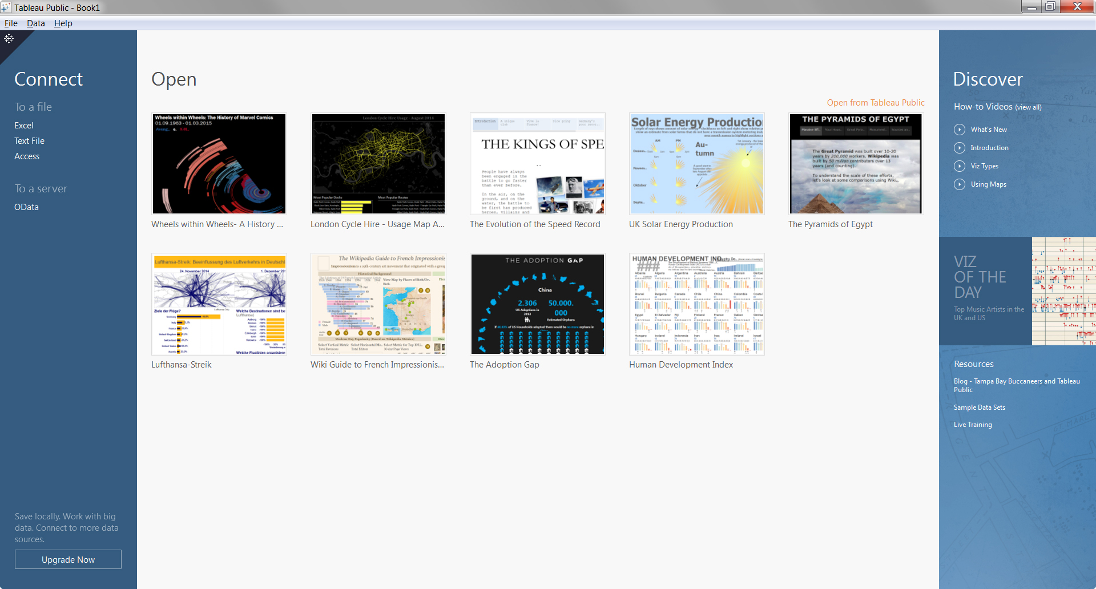Open the Using Maps video link

pyautogui.click(x=989, y=184)
